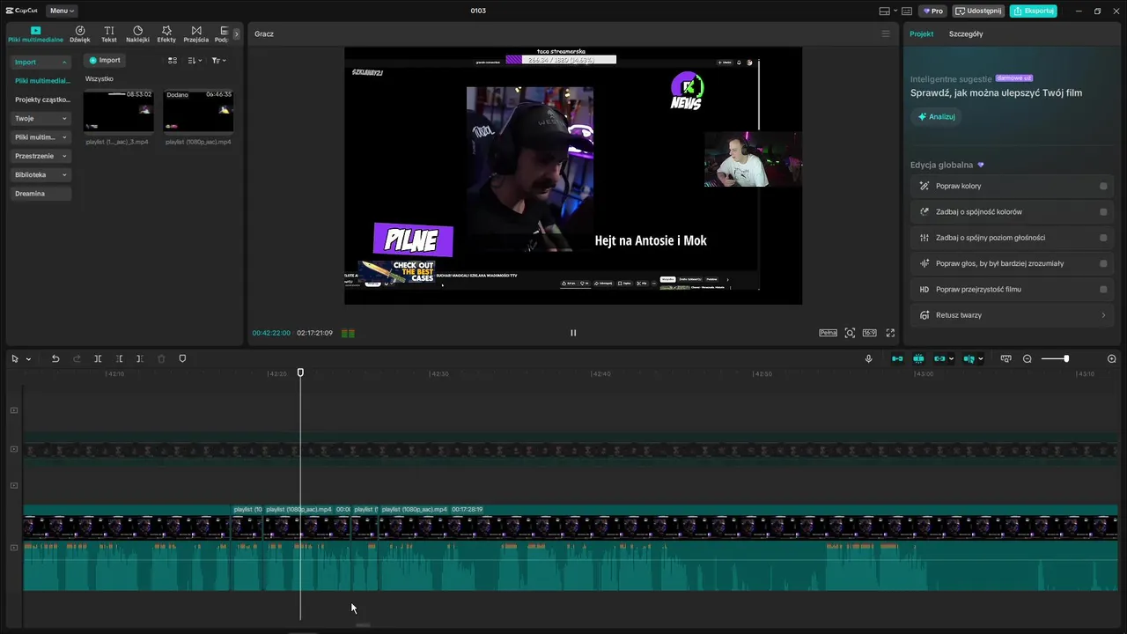The width and height of the screenshot is (1127, 634).
Task: Toggle clip linkage icon
Action: point(940,358)
